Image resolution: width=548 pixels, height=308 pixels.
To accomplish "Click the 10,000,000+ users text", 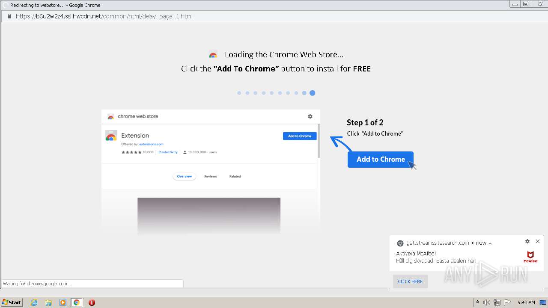I will tap(203, 152).
